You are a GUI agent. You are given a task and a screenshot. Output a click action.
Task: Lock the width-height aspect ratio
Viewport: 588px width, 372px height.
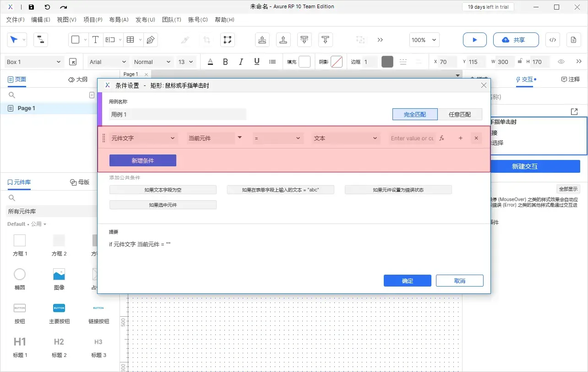(520, 62)
